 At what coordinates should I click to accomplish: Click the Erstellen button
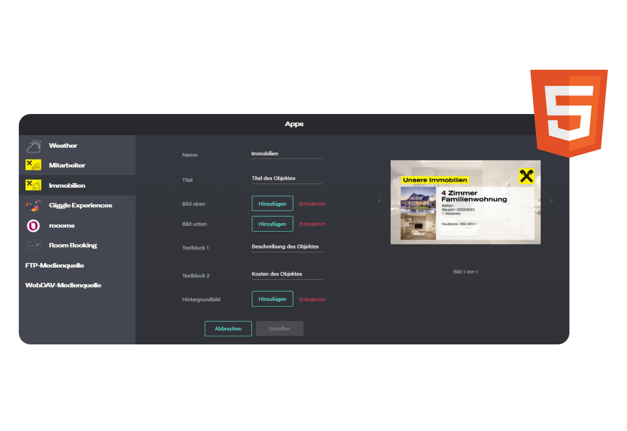(279, 329)
